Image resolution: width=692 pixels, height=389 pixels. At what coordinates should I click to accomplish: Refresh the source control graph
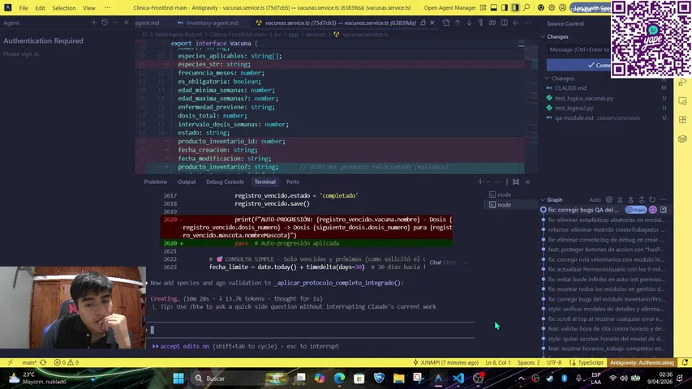[652, 200]
